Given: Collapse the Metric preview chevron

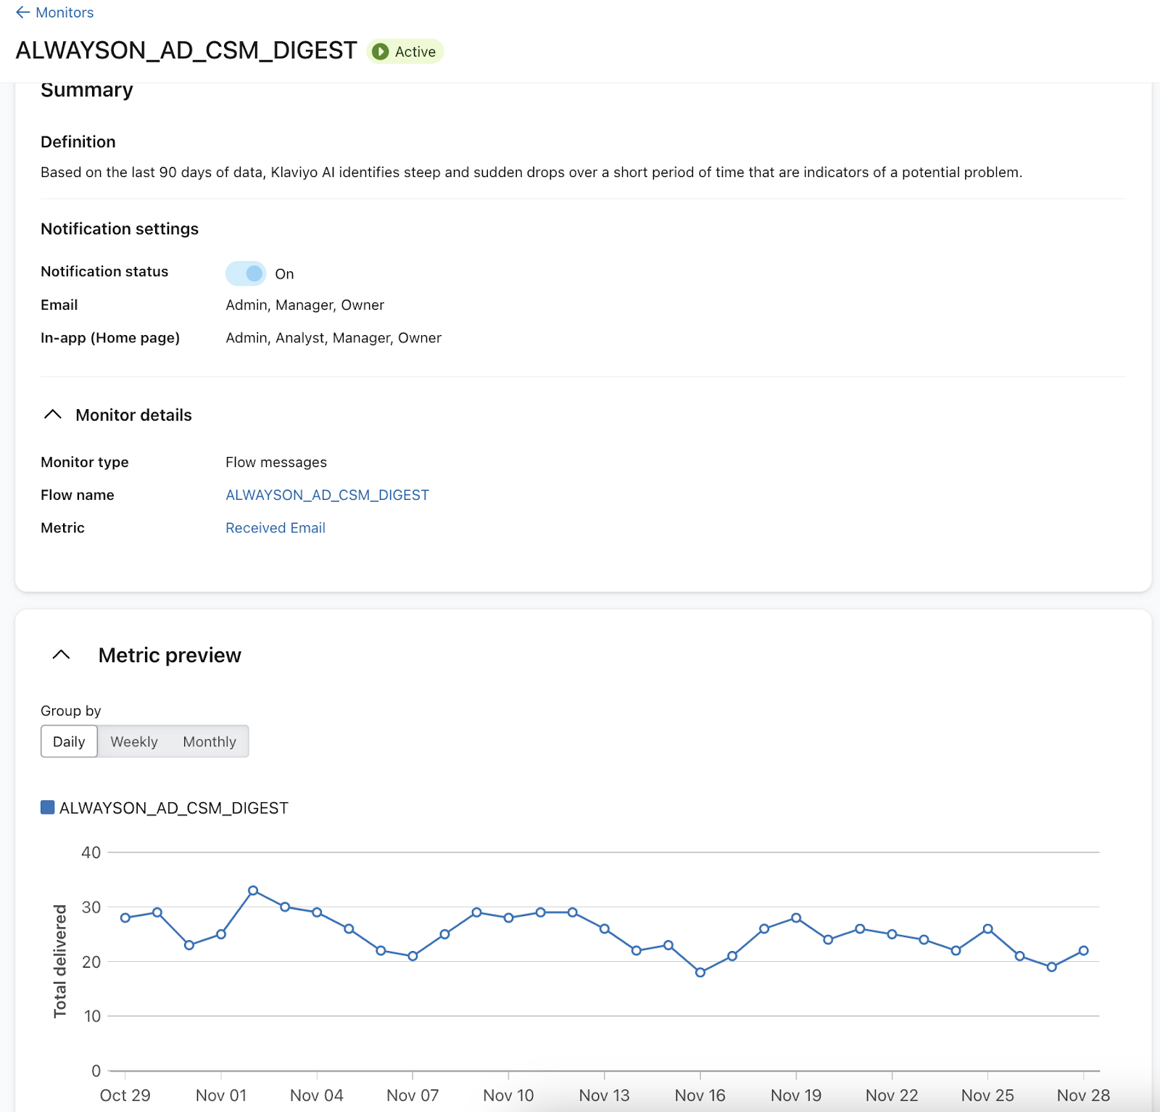Looking at the screenshot, I should pos(62,655).
